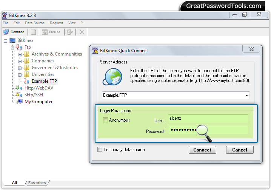Click the Http/WebDAV node icon

tap(19, 88)
